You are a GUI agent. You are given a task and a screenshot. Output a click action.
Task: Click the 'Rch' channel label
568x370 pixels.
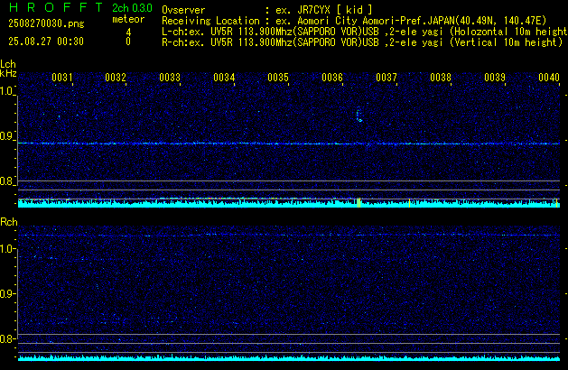tap(9, 222)
